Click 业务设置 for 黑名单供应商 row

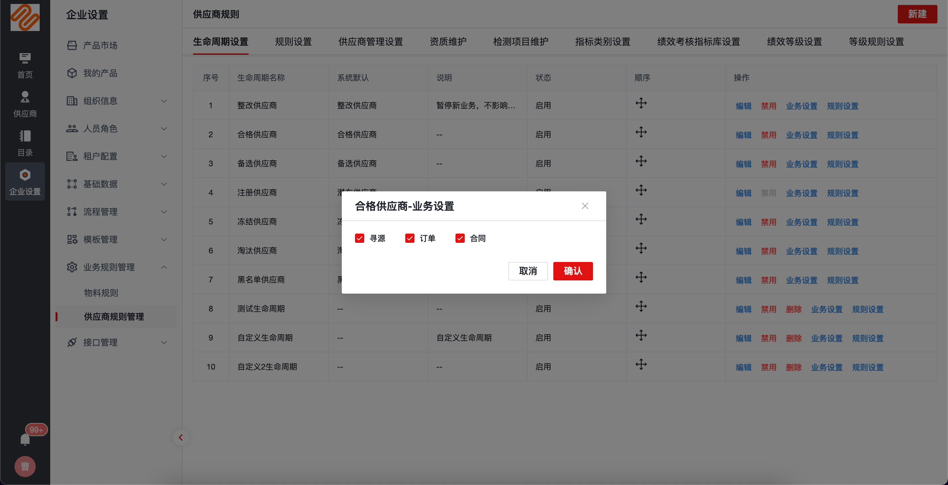coord(802,280)
